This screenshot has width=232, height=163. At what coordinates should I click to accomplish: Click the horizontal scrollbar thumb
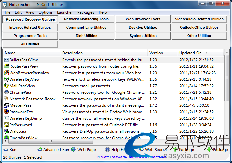[51, 141]
